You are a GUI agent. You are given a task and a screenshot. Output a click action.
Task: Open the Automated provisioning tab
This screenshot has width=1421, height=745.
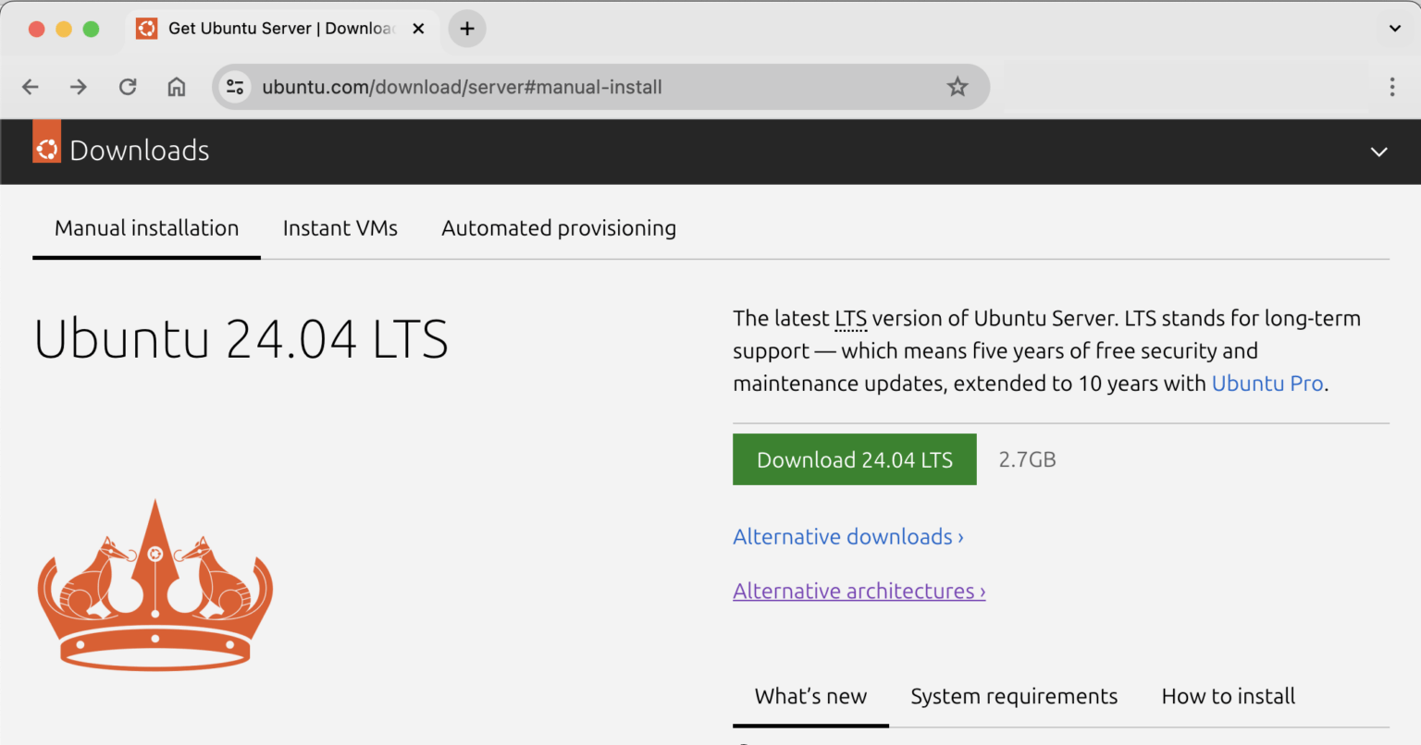[558, 228]
